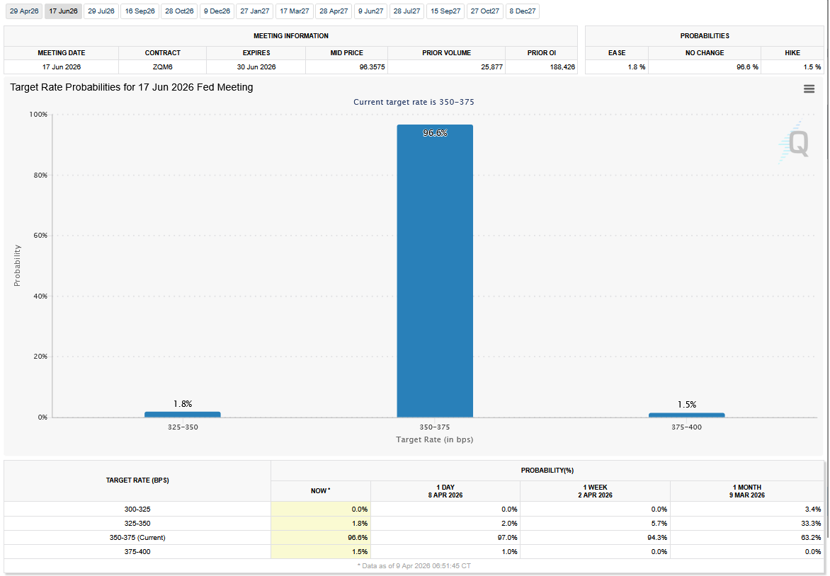Click the 96.6% bar for 350-375
Screen dimensions: 830x576
click(x=435, y=271)
